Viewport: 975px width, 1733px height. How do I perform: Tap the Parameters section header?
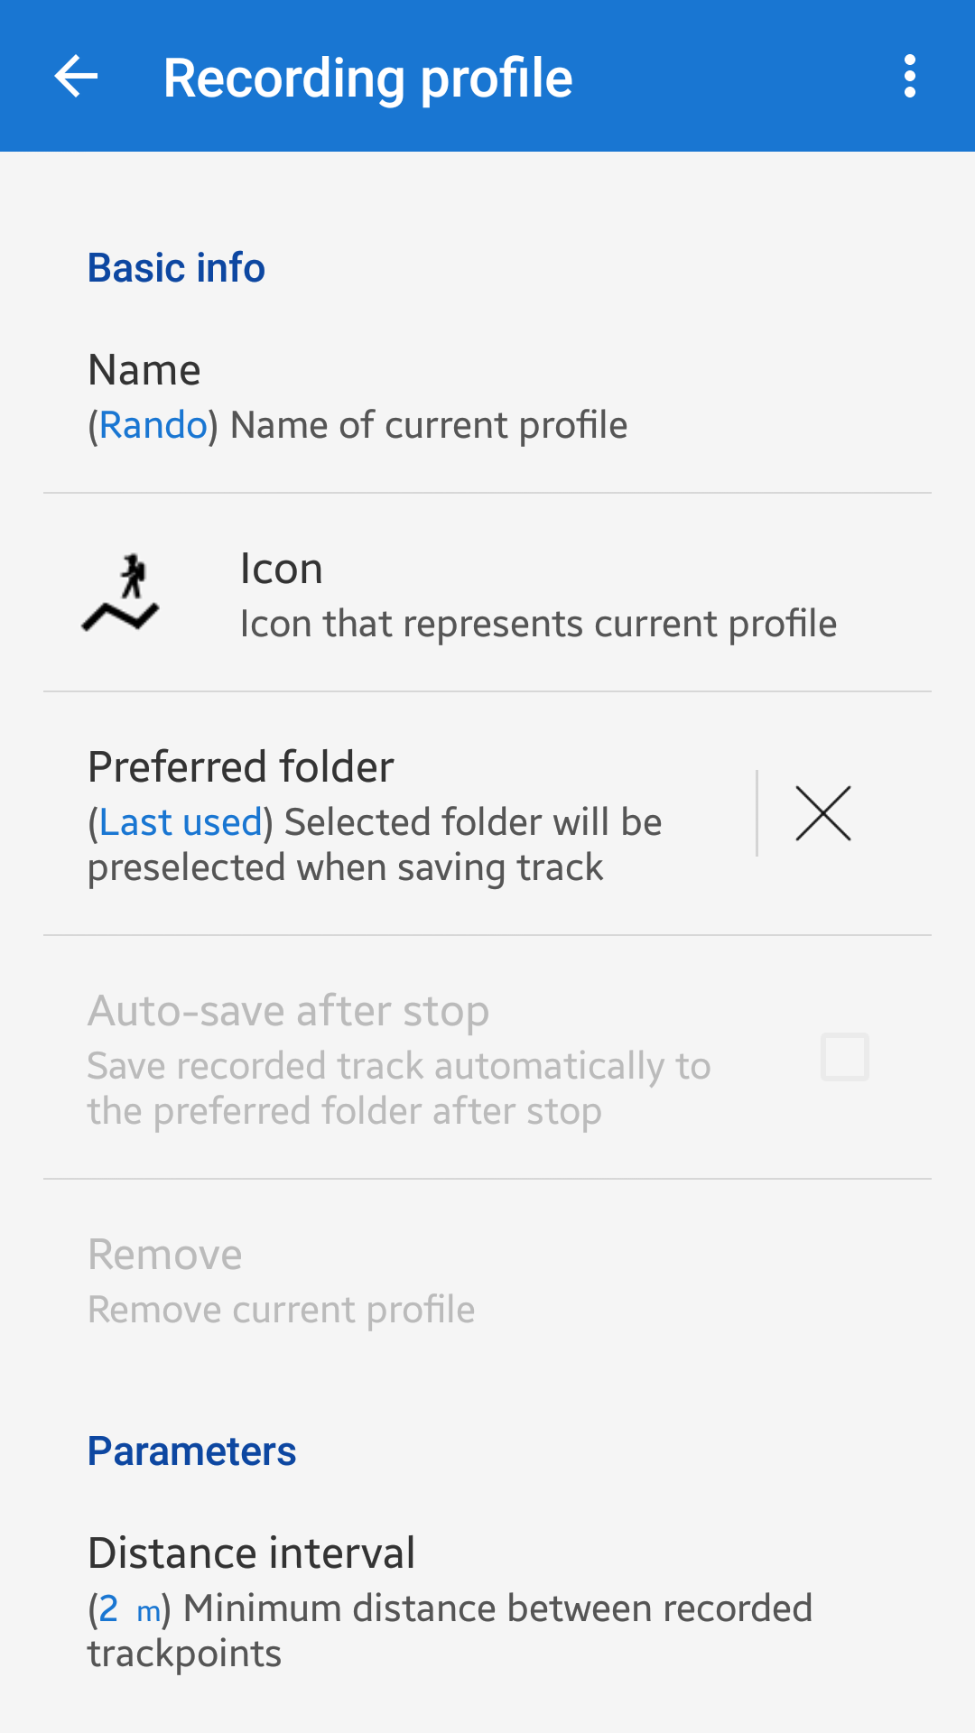(x=192, y=1451)
